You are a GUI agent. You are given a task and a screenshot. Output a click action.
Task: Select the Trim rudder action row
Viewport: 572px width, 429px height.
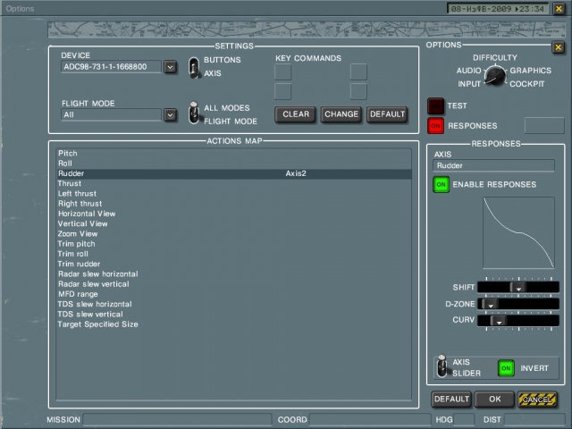pyautogui.click(x=234, y=264)
